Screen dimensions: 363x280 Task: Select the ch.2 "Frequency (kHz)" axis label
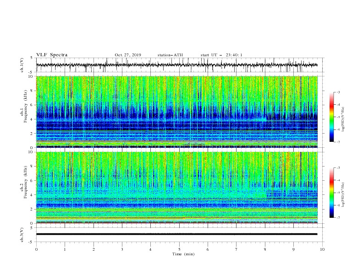25,182
